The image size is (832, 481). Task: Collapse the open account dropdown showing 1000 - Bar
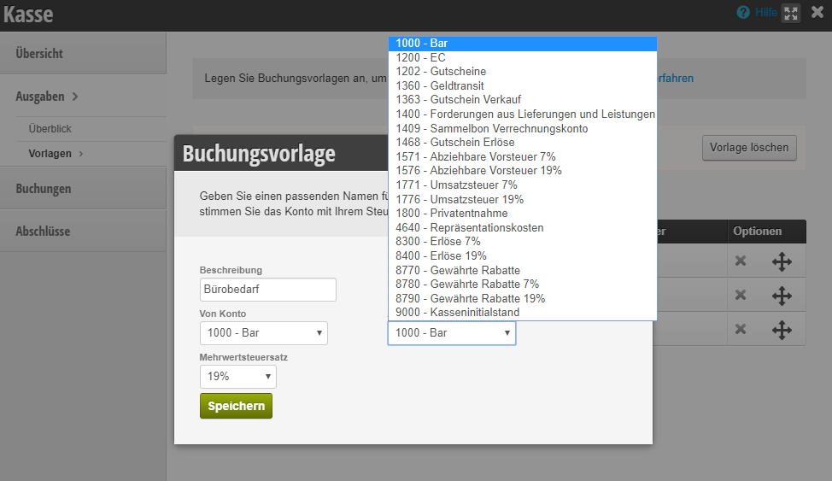tap(451, 333)
